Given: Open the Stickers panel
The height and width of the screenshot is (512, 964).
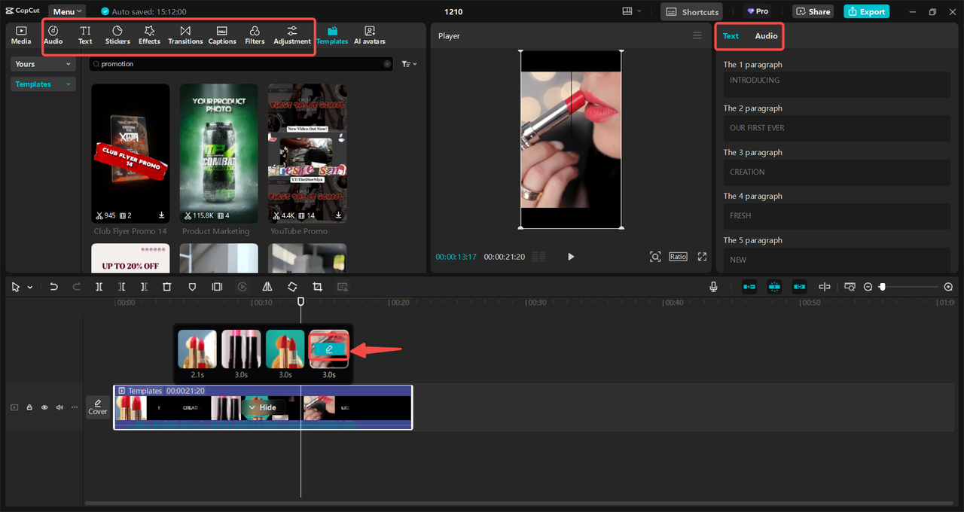Looking at the screenshot, I should tap(117, 35).
